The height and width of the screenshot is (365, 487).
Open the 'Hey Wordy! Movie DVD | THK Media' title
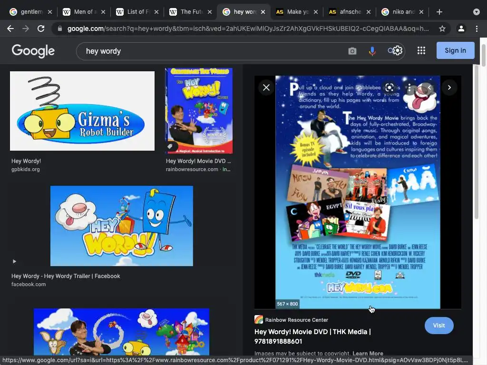point(312,336)
